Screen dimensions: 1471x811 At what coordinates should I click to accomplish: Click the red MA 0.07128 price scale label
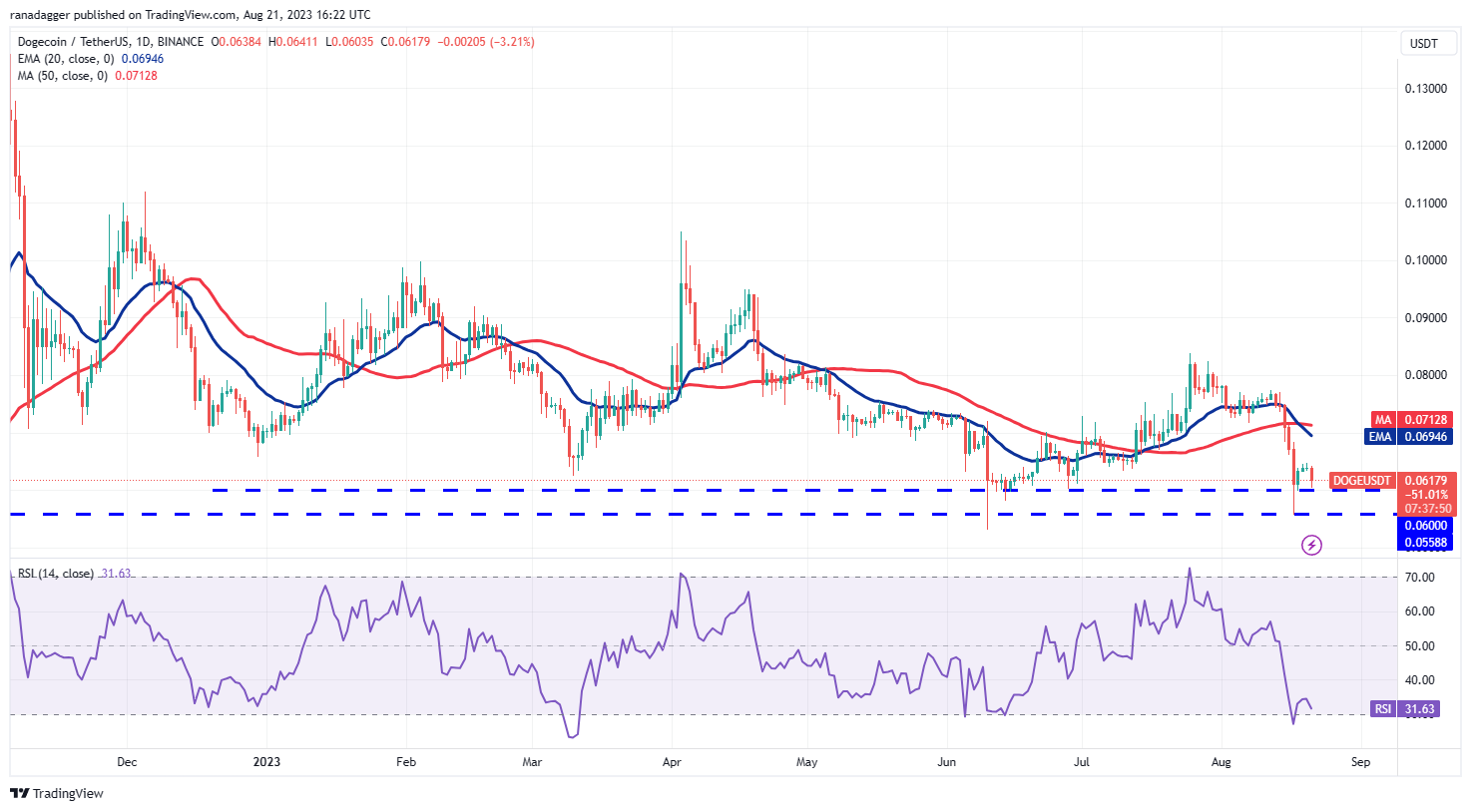(1410, 419)
